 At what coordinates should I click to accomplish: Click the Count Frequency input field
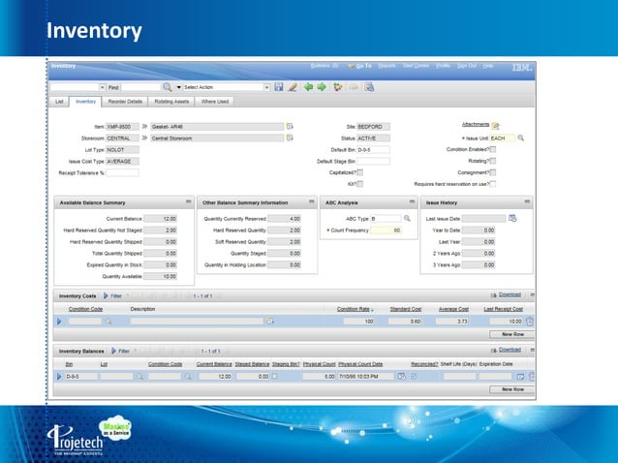click(387, 231)
